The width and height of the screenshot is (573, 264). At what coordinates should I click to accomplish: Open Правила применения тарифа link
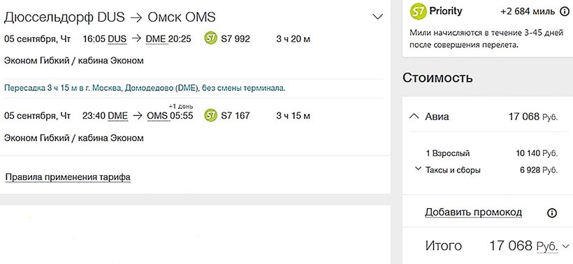[x=68, y=177]
